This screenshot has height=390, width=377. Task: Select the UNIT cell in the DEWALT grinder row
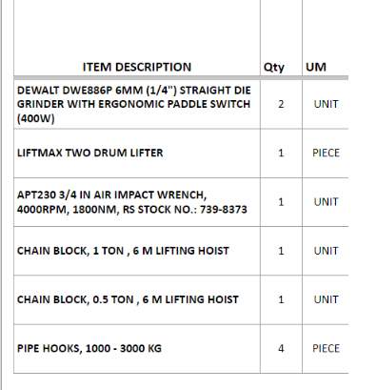point(326,104)
